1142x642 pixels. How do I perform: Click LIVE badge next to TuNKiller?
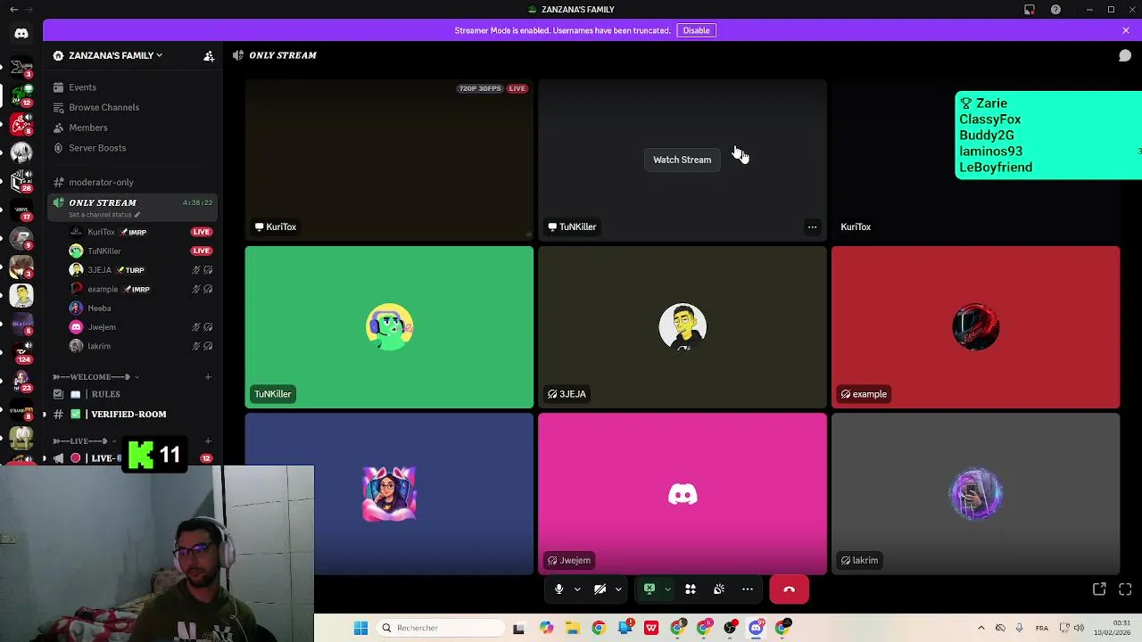pos(202,251)
